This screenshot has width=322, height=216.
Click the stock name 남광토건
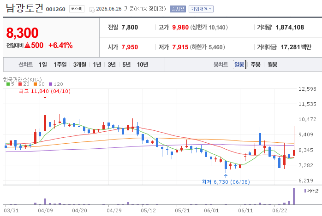pyautogui.click(x=24, y=8)
